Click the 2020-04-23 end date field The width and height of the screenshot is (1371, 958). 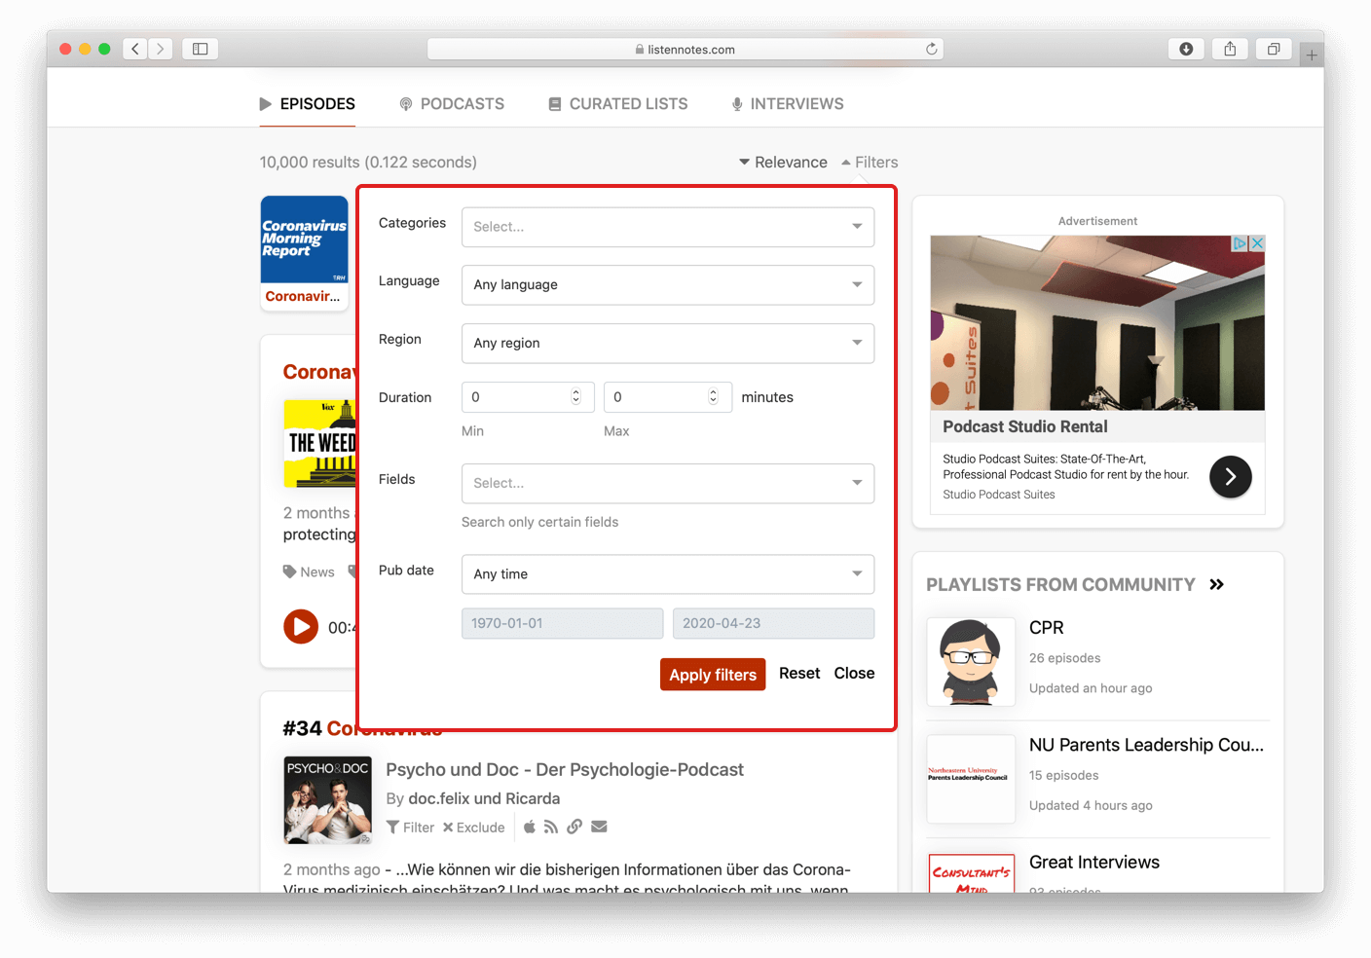pyautogui.click(x=773, y=623)
